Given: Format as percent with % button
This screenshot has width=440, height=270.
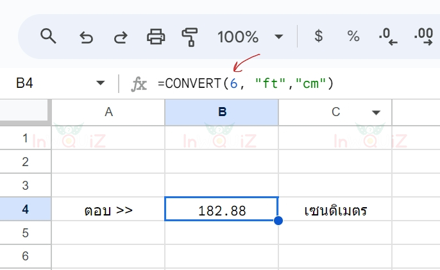Looking at the screenshot, I should tap(353, 37).
